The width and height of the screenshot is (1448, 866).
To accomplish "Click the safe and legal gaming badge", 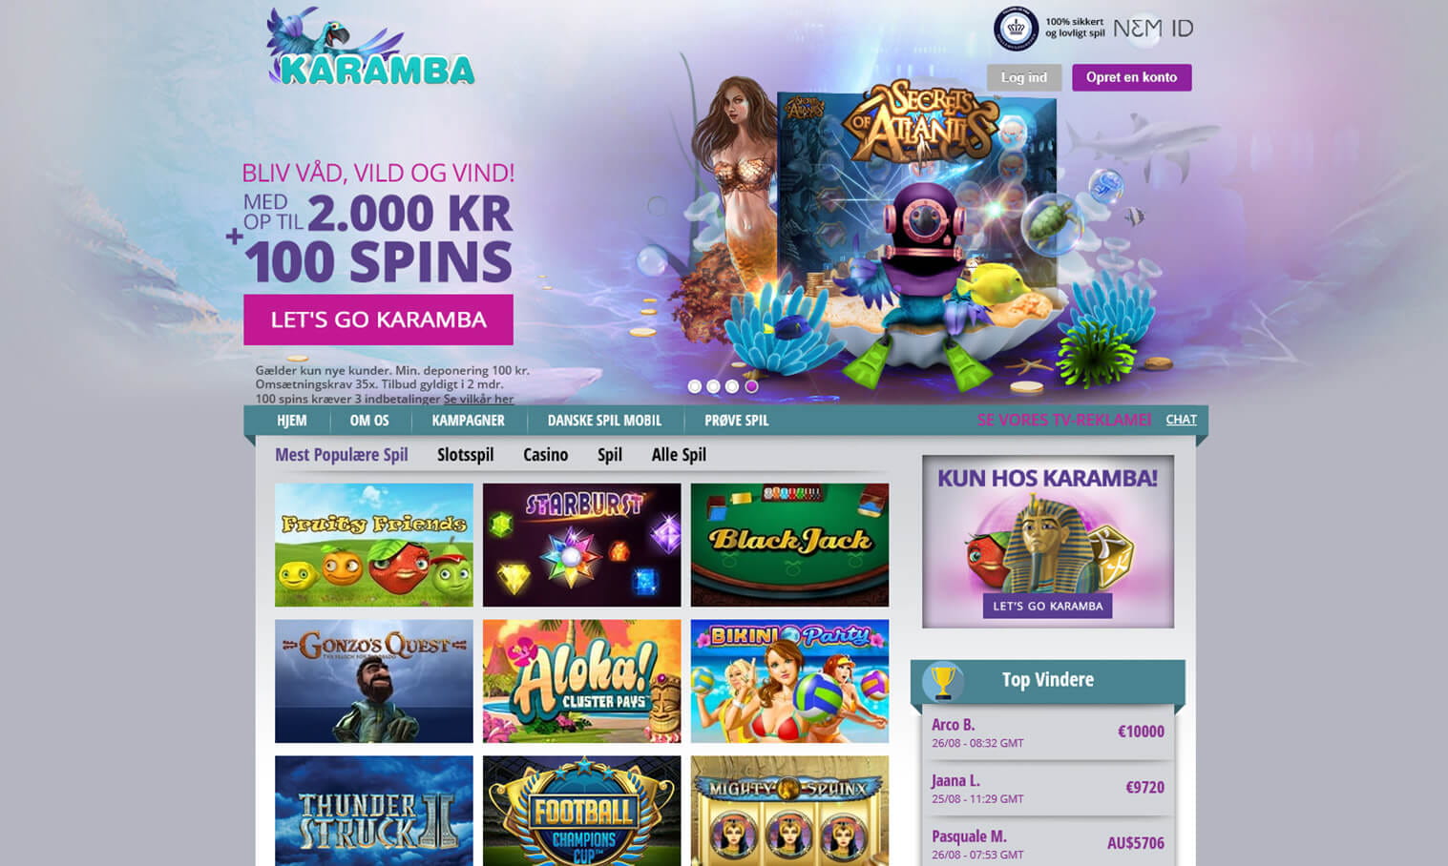I will tap(1048, 28).
